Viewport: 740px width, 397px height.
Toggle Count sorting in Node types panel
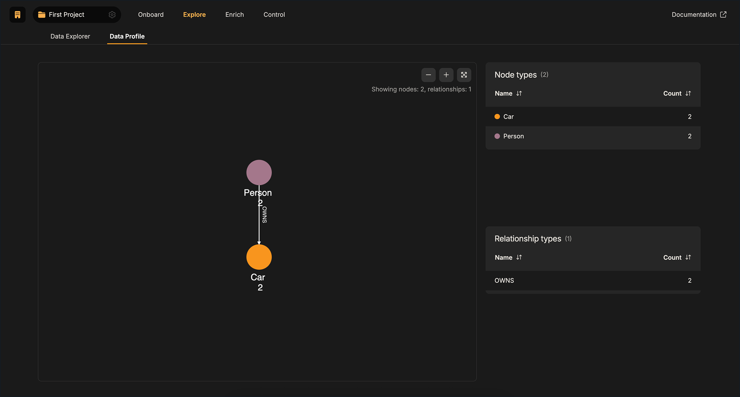[688, 93]
